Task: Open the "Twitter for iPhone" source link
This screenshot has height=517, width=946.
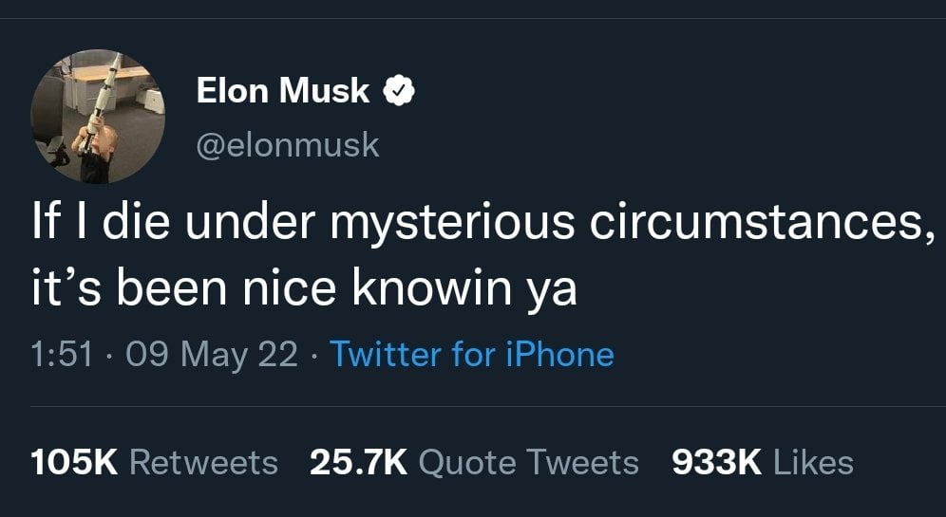Action: (471, 354)
